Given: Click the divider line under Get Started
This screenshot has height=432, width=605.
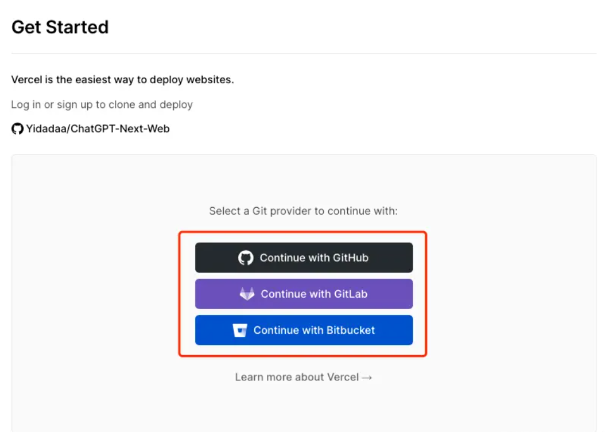Looking at the screenshot, I should coord(304,53).
